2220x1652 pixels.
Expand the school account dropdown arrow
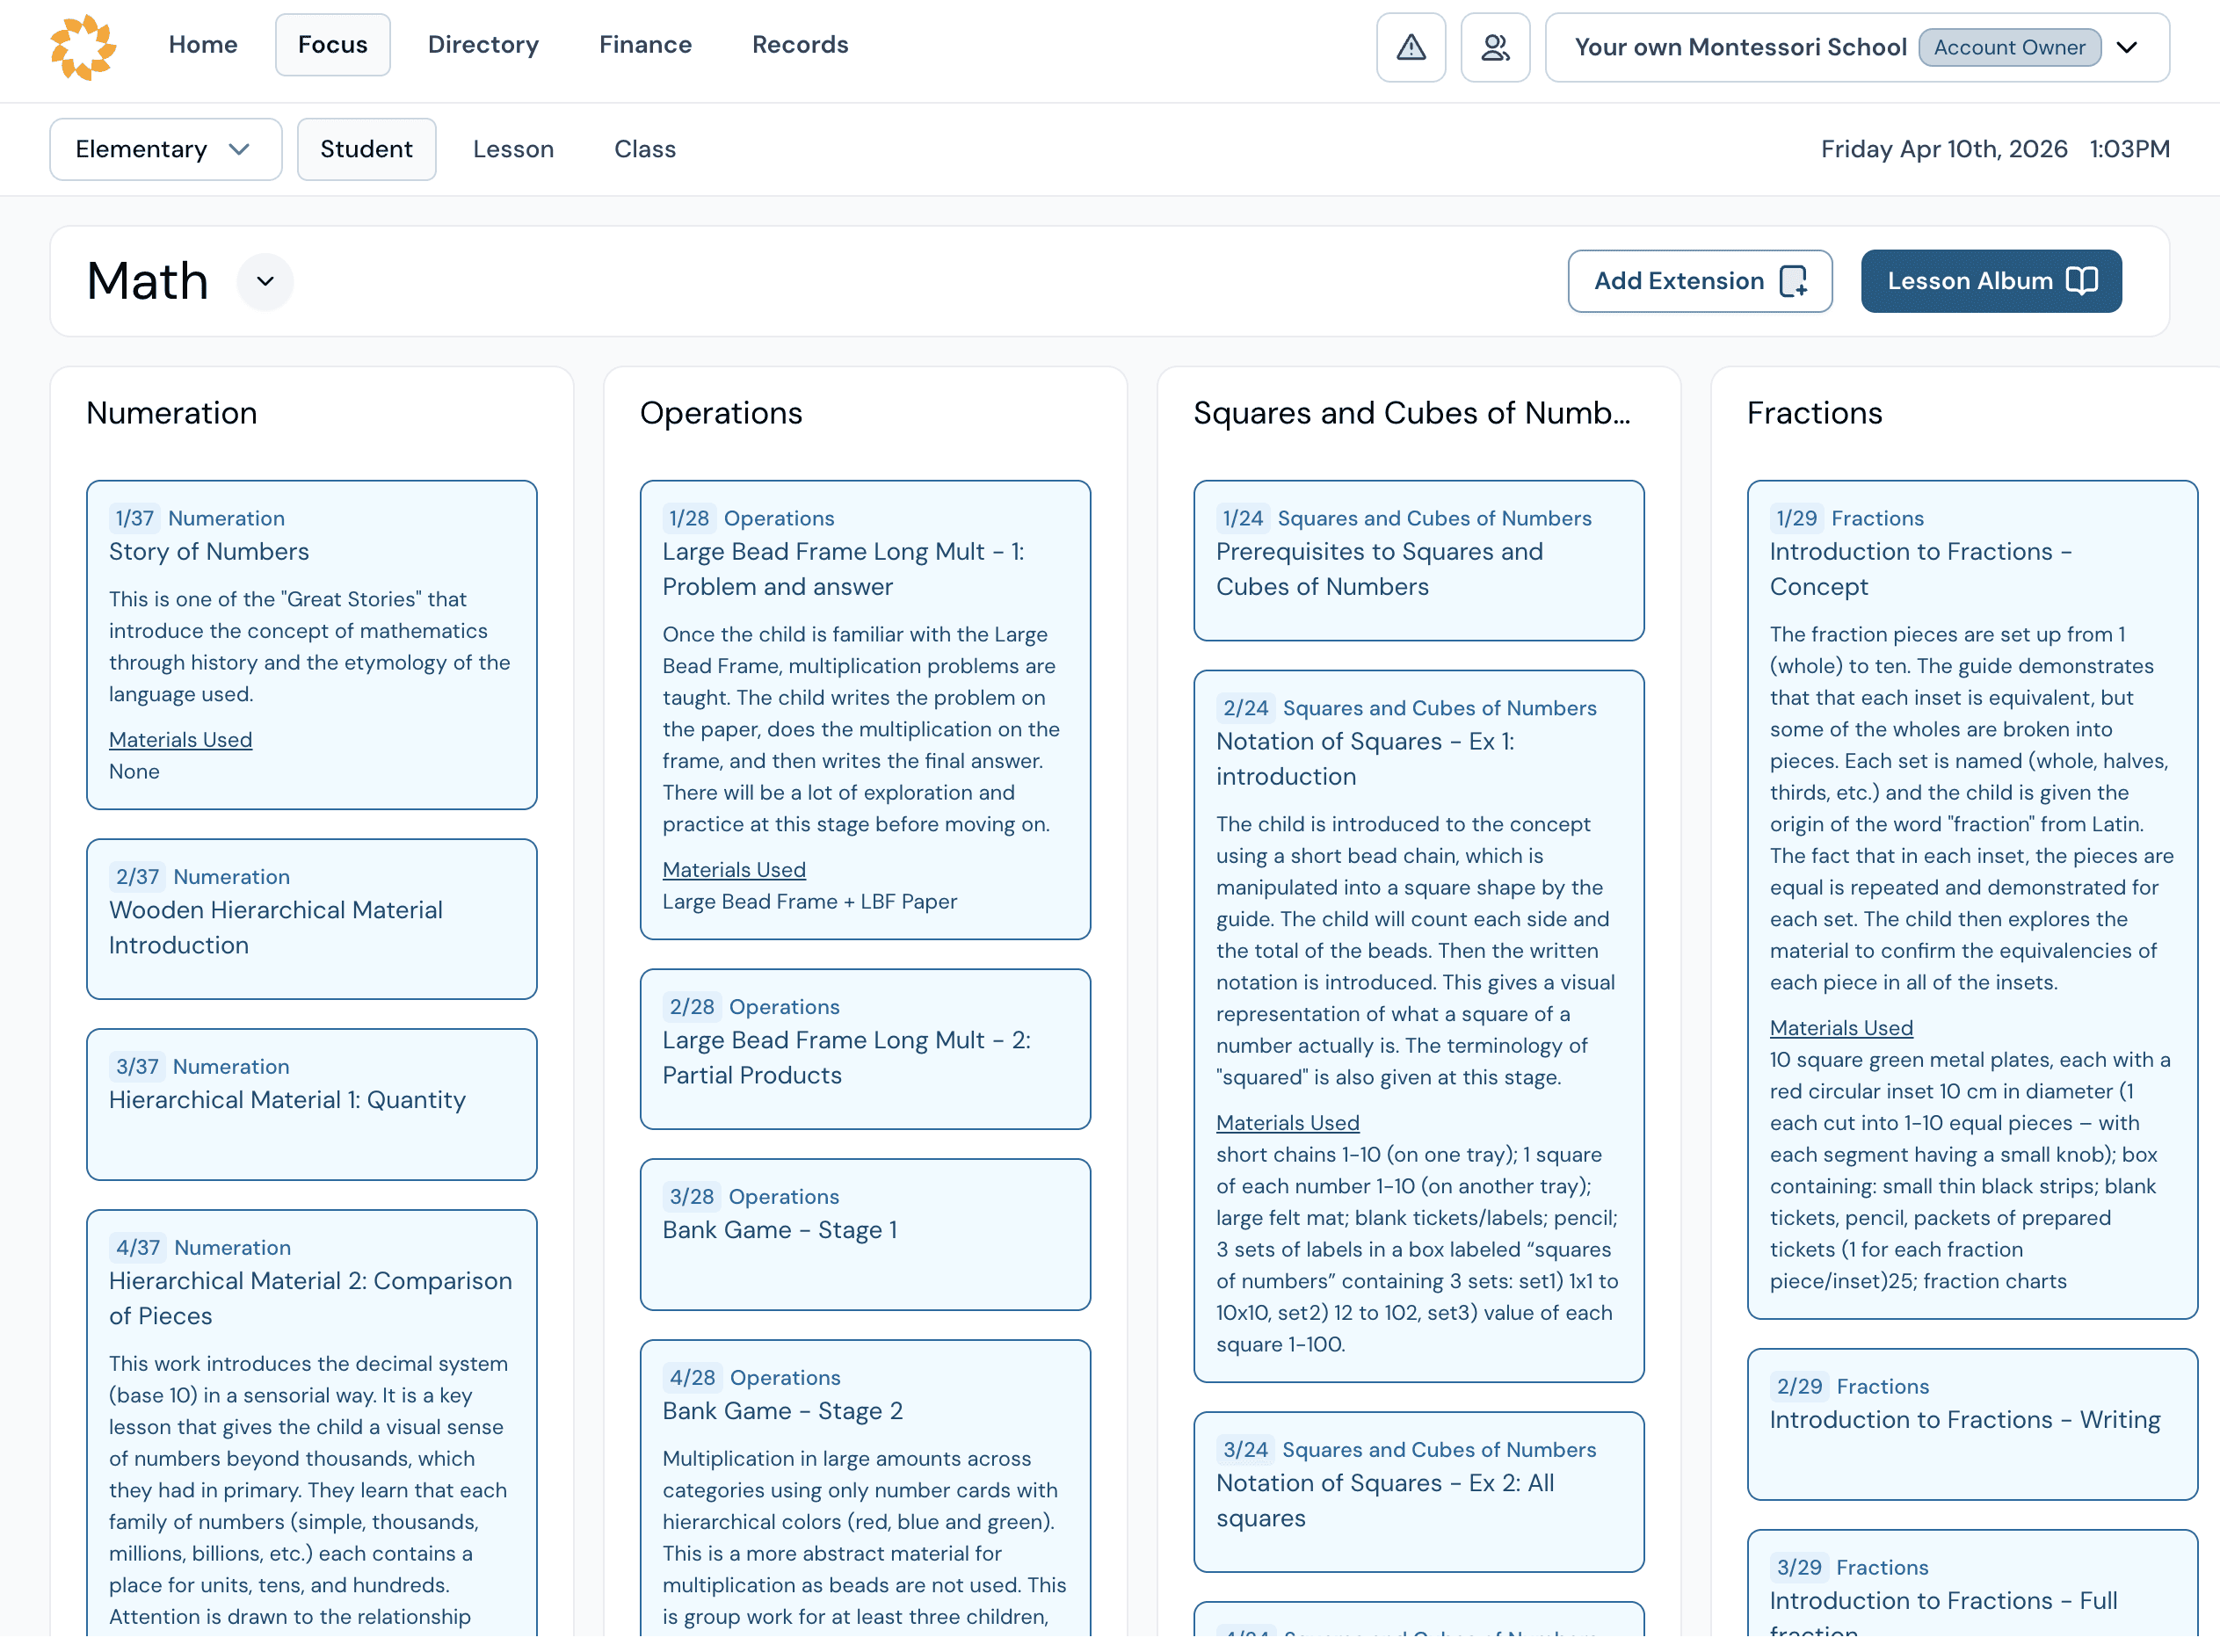[2128, 47]
